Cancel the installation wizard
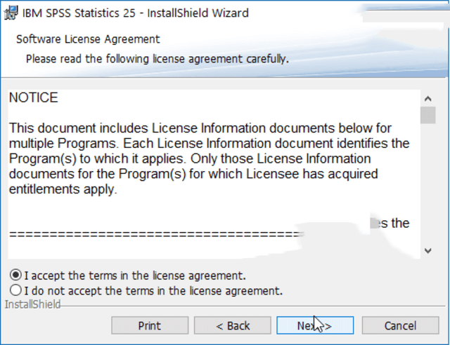This screenshot has height=345, width=450. click(399, 325)
